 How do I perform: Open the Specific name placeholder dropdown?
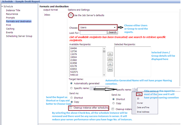coord(134,90)
